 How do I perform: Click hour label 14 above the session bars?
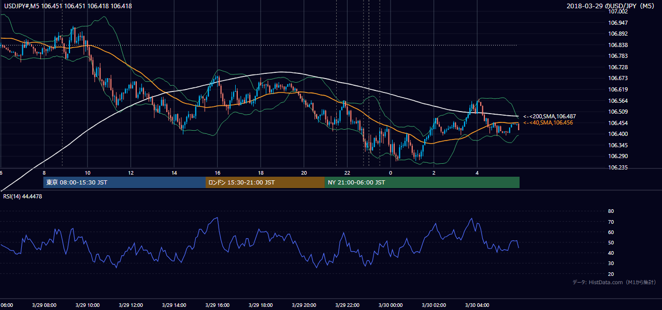[x=174, y=173]
